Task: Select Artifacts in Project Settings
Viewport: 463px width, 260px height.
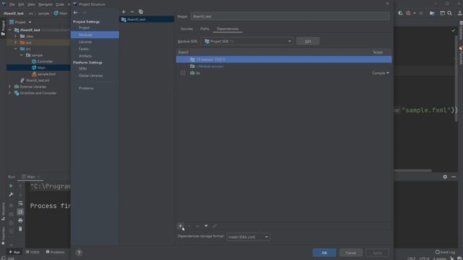Action: pos(85,56)
